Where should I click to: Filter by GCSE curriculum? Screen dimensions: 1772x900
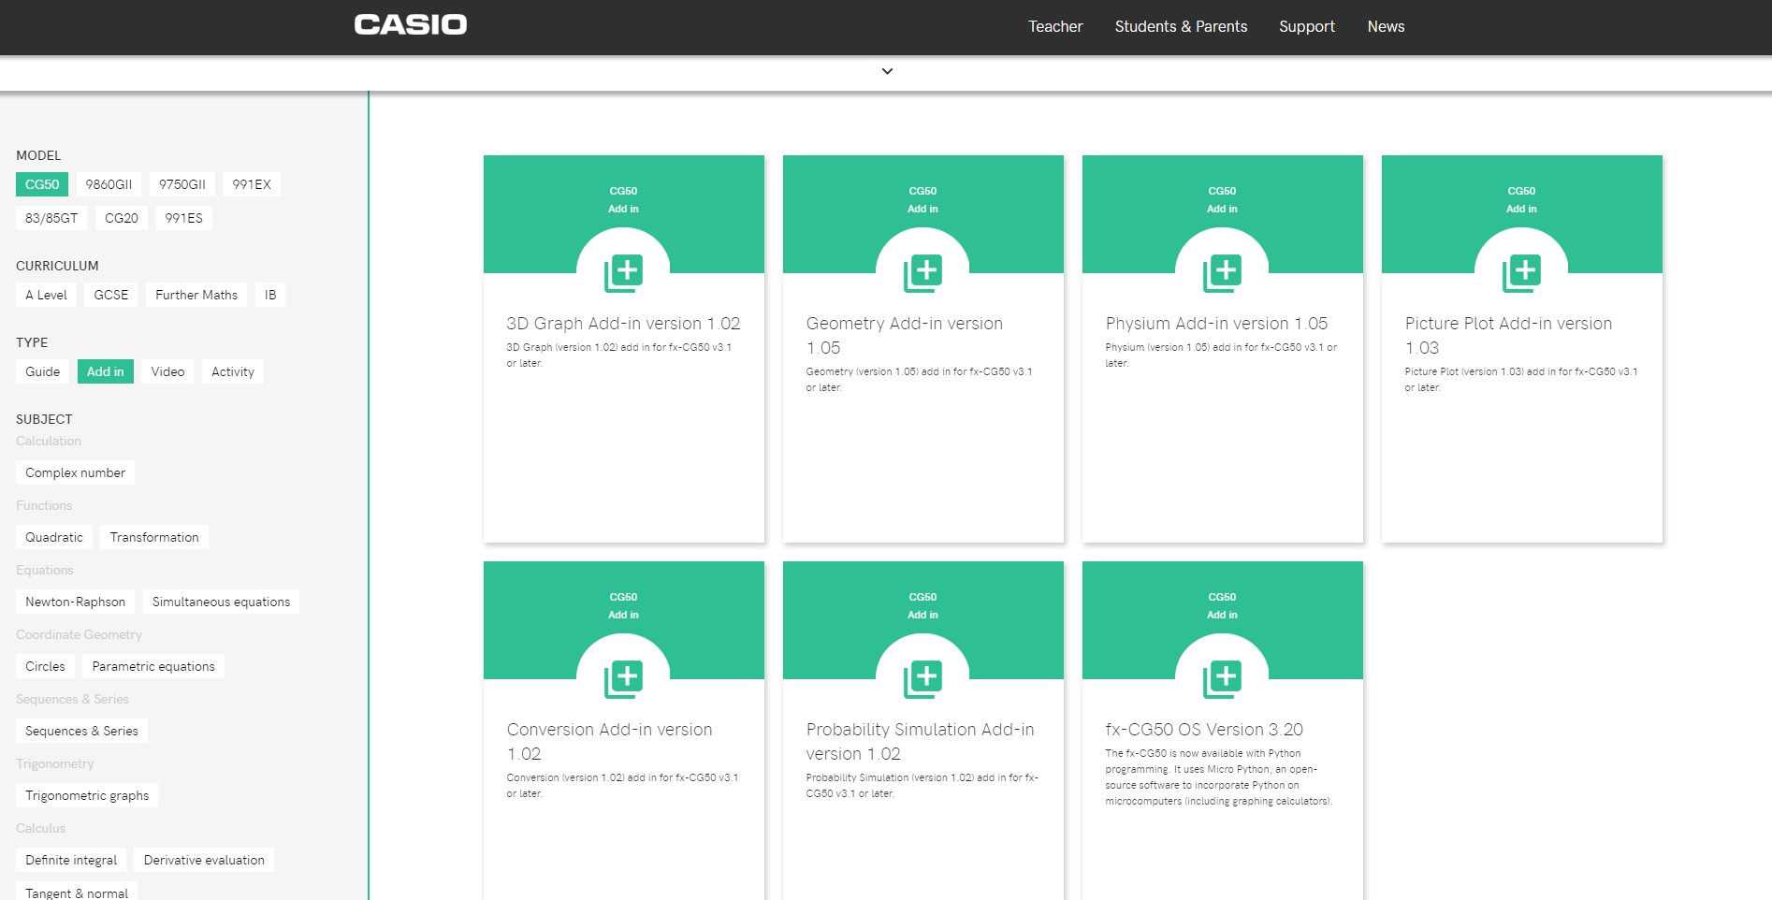pos(111,295)
